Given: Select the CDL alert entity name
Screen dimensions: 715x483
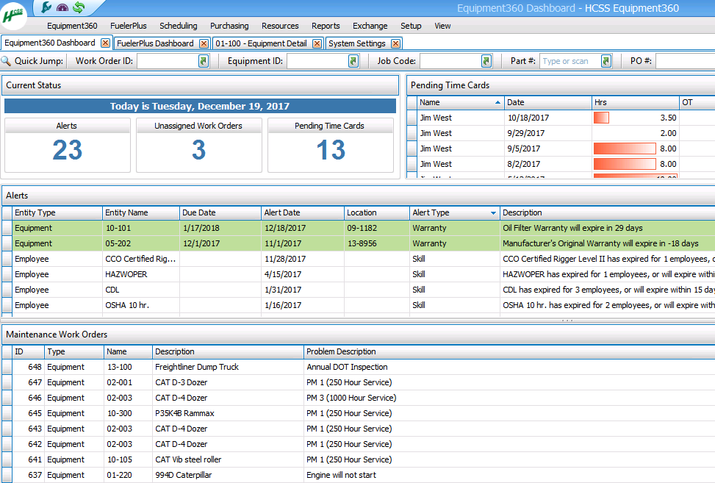Looking at the screenshot, I should 112,290.
